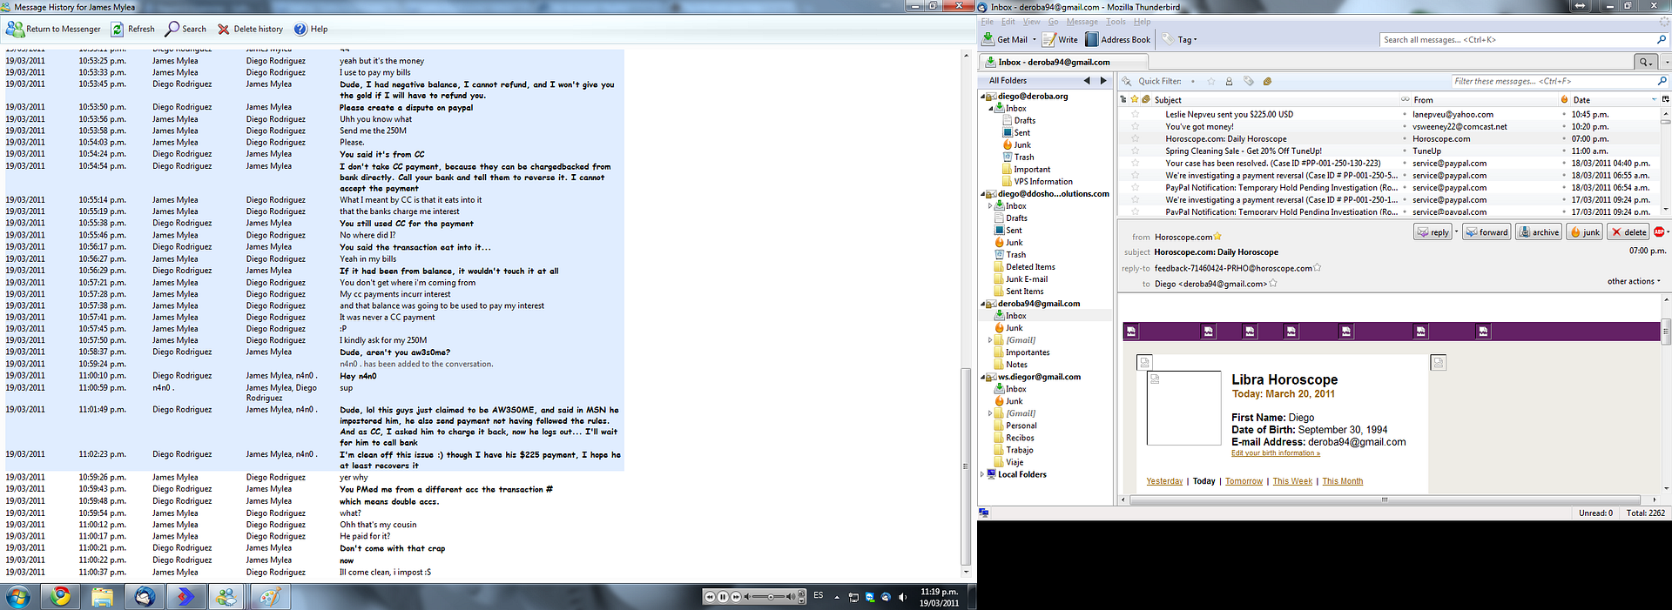The height and width of the screenshot is (610, 1672).
Task: Open Trabajo folder under ws.diegor@gmail.com
Action: click(x=1014, y=450)
